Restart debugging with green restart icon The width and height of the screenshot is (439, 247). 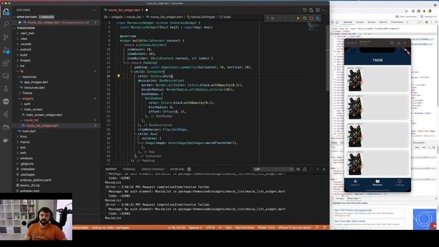click(305, 19)
